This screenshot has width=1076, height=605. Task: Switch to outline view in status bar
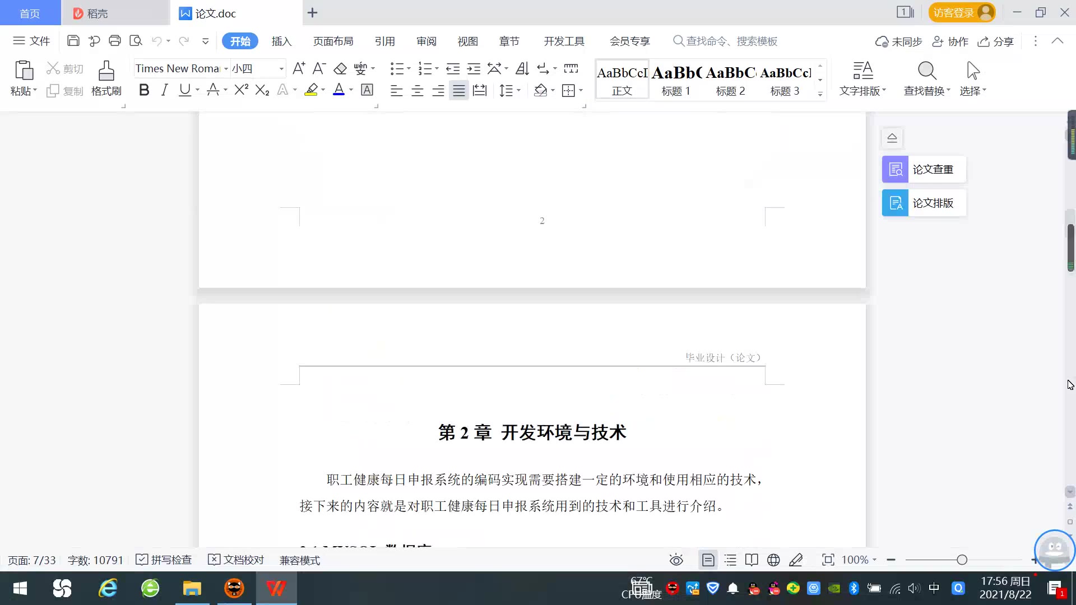click(x=730, y=560)
